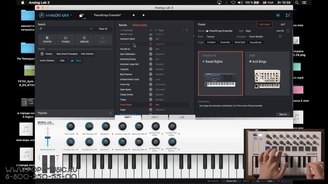The width and height of the screenshot is (328, 184).
Task: Select the Sweet Rights preset in results
Action: tap(126, 105)
